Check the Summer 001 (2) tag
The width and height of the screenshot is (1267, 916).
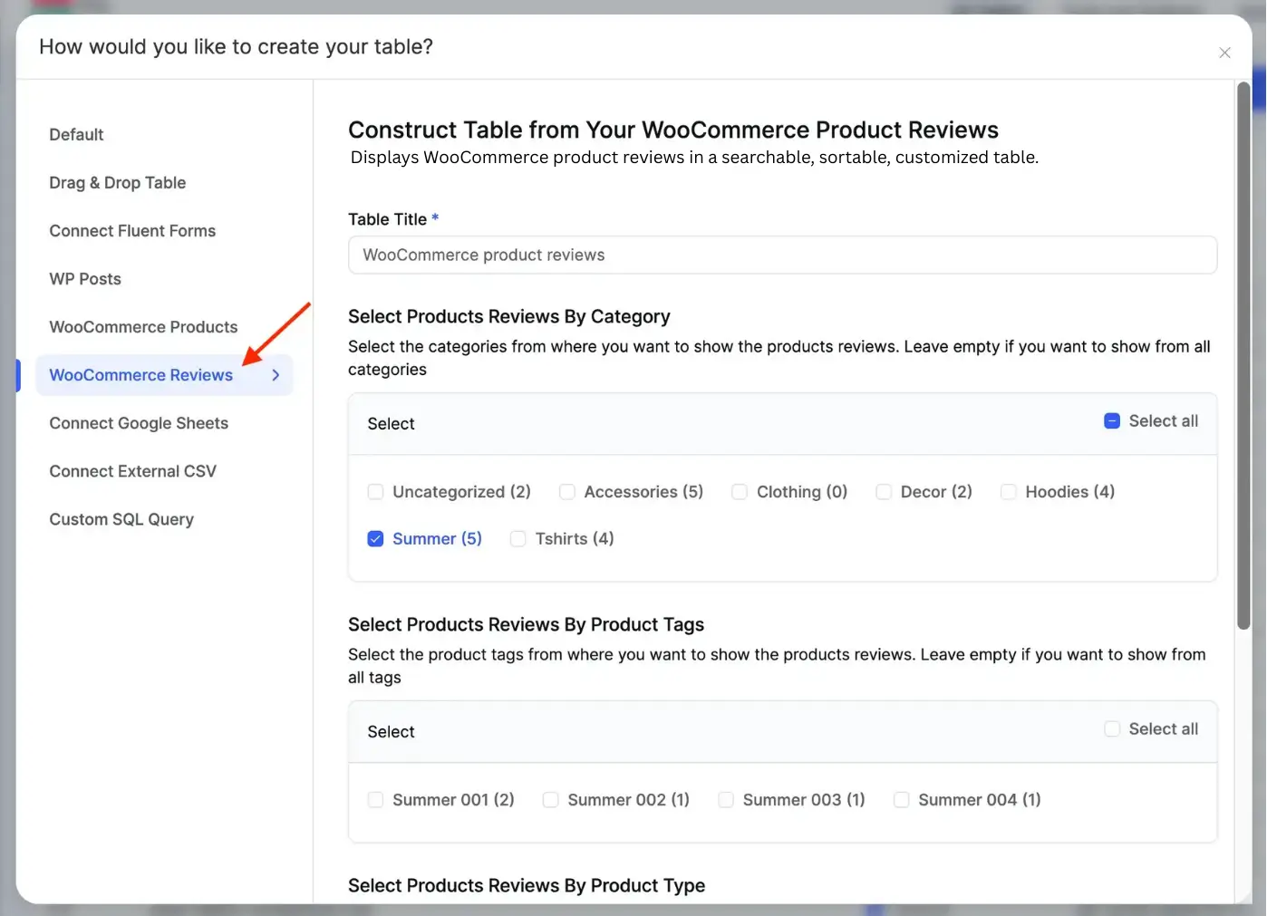pos(375,800)
